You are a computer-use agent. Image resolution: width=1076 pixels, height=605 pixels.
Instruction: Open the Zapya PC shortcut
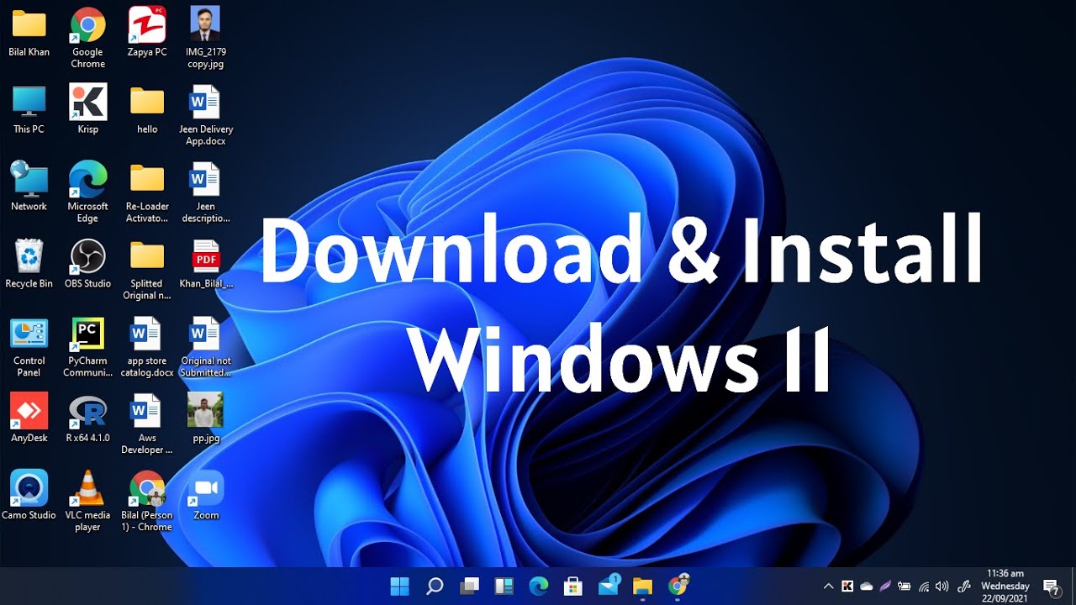click(147, 32)
